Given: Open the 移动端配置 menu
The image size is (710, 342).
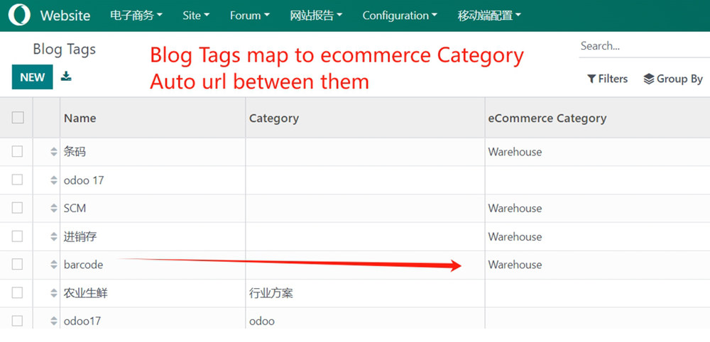Looking at the screenshot, I should click(489, 16).
